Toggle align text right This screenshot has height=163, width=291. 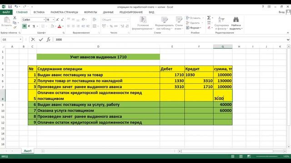pyautogui.click(x=78, y=26)
